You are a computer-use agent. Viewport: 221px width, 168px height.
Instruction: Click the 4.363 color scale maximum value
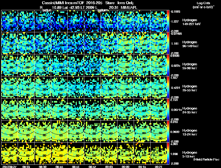pyautogui.click(x=174, y=144)
